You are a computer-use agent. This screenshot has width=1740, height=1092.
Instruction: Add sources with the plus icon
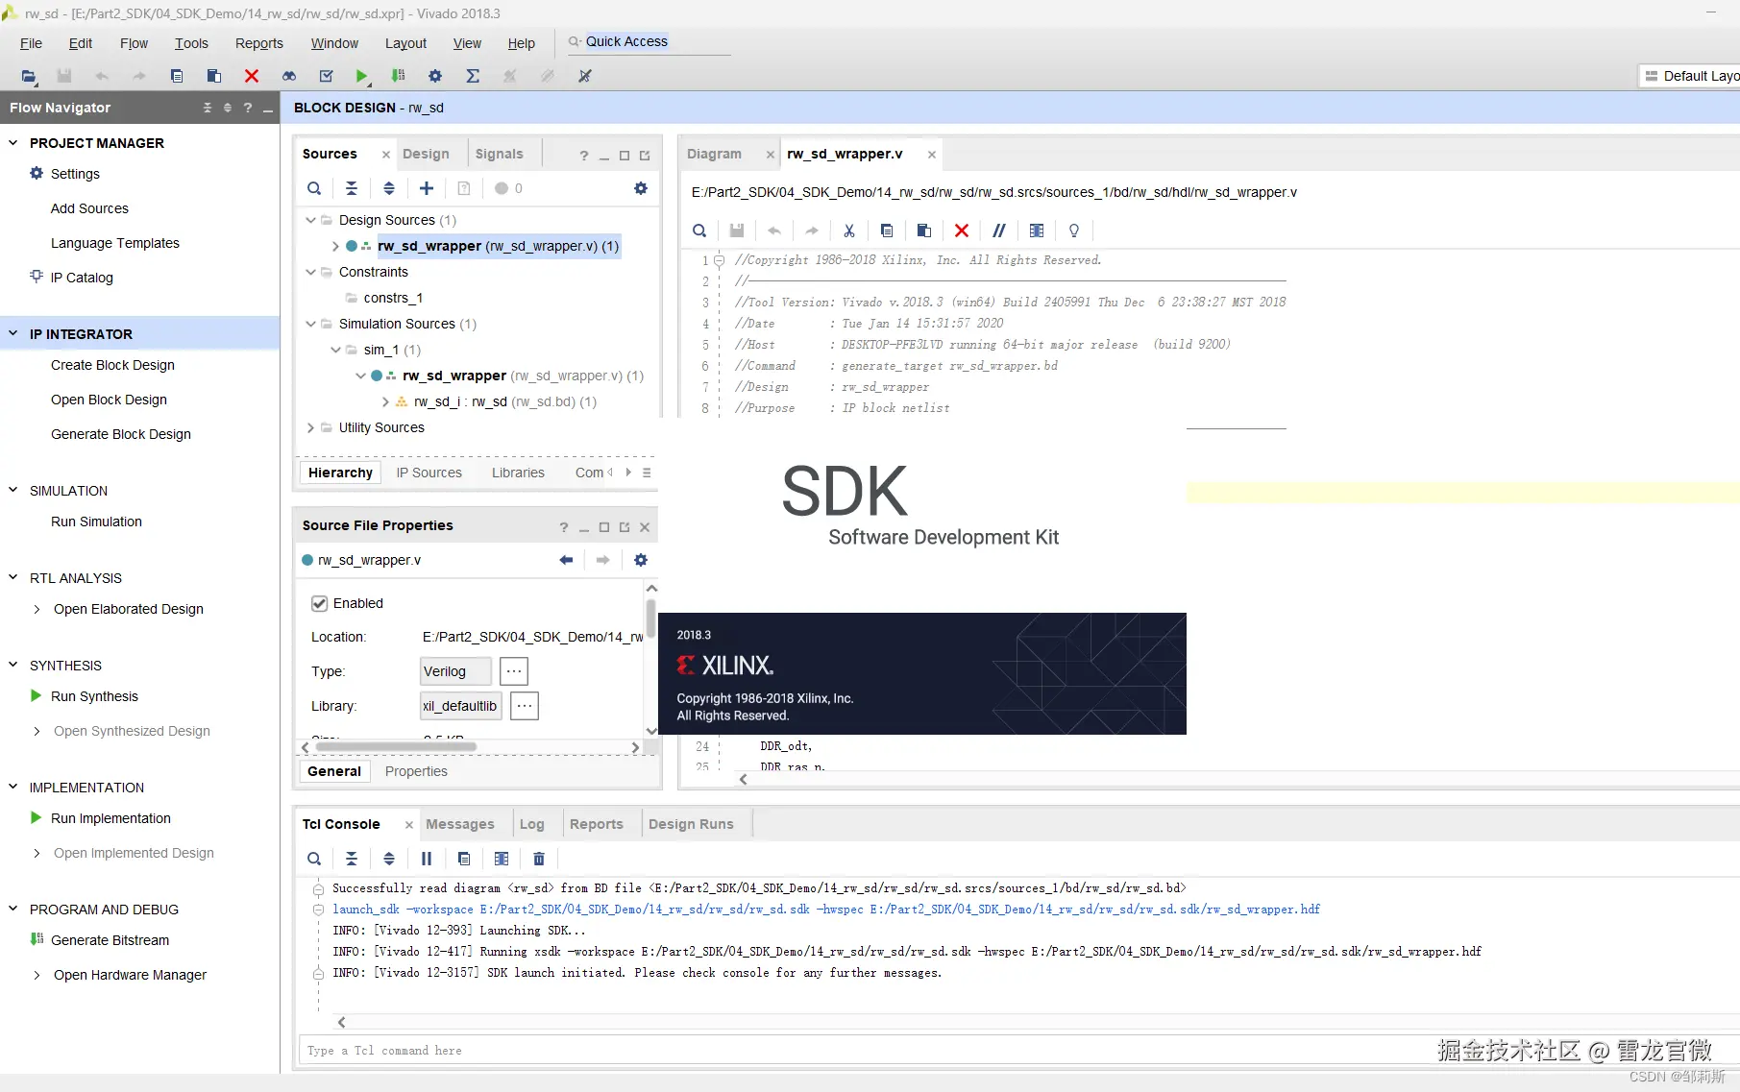tap(427, 188)
